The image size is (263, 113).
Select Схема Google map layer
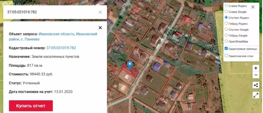pyautogui.click(x=226, y=12)
